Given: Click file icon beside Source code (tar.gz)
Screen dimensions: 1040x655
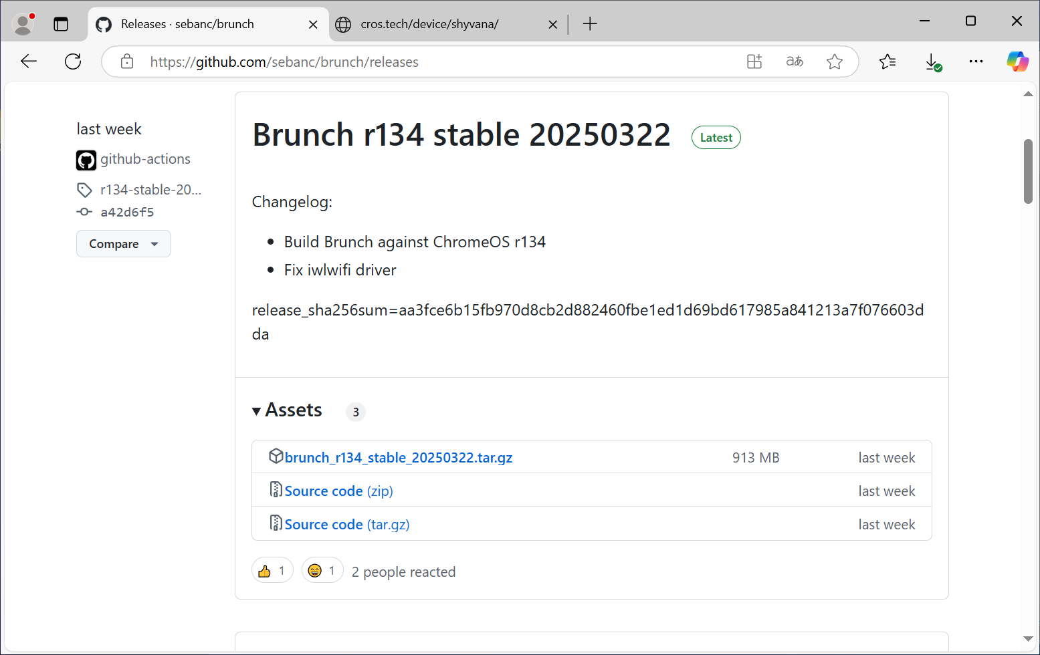Looking at the screenshot, I should click(276, 523).
